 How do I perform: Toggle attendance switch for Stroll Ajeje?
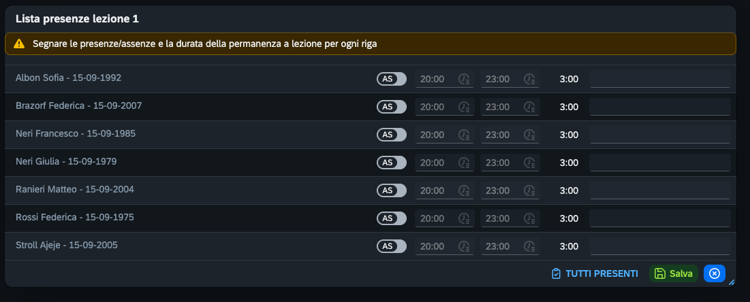coord(392,246)
